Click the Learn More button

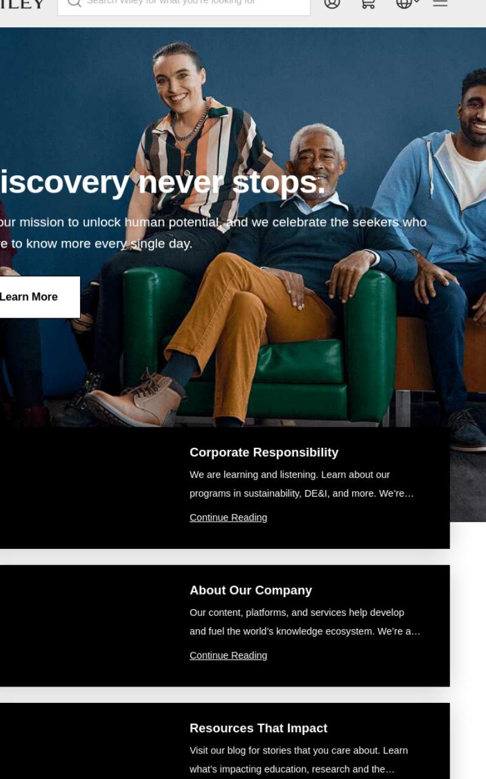(x=36, y=297)
